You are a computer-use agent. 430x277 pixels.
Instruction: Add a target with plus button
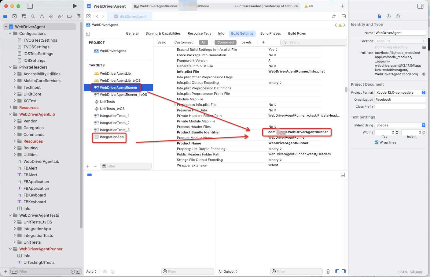coord(88,166)
